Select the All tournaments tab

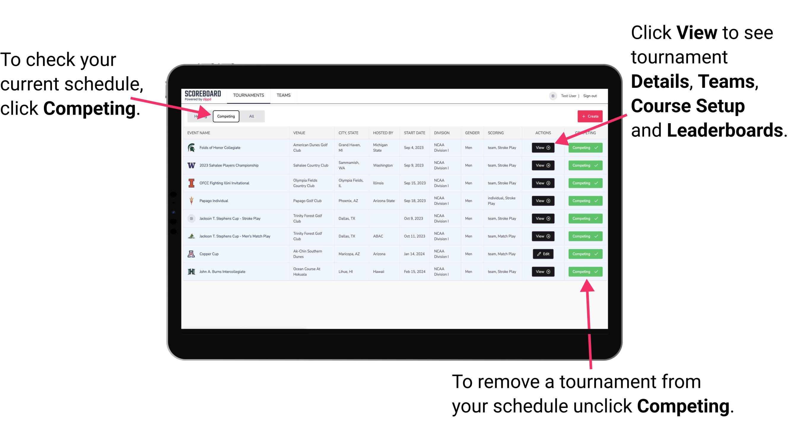pyautogui.click(x=250, y=116)
